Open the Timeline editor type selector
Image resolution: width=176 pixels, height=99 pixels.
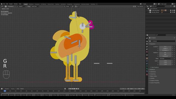click(x=2, y=89)
